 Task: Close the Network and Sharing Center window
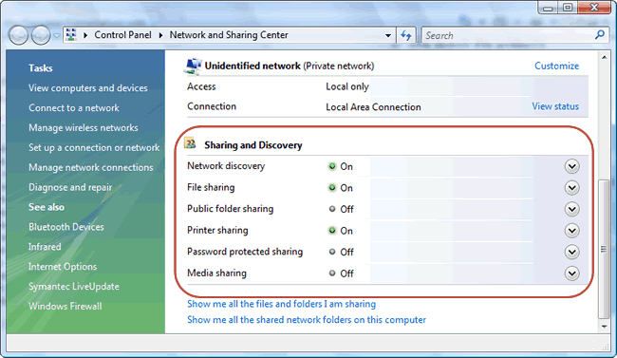tap(594, 8)
